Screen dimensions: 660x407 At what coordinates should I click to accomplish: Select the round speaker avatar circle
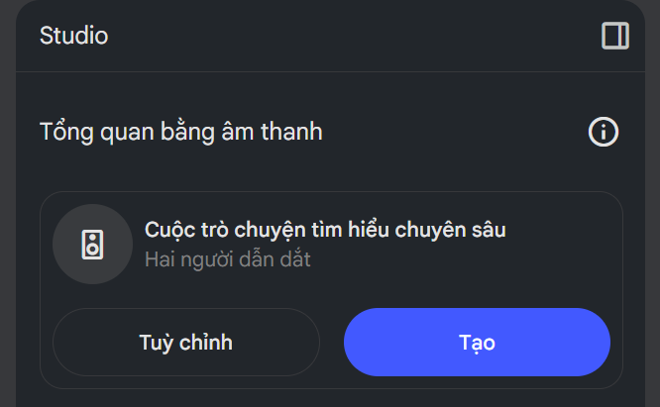[92, 245]
